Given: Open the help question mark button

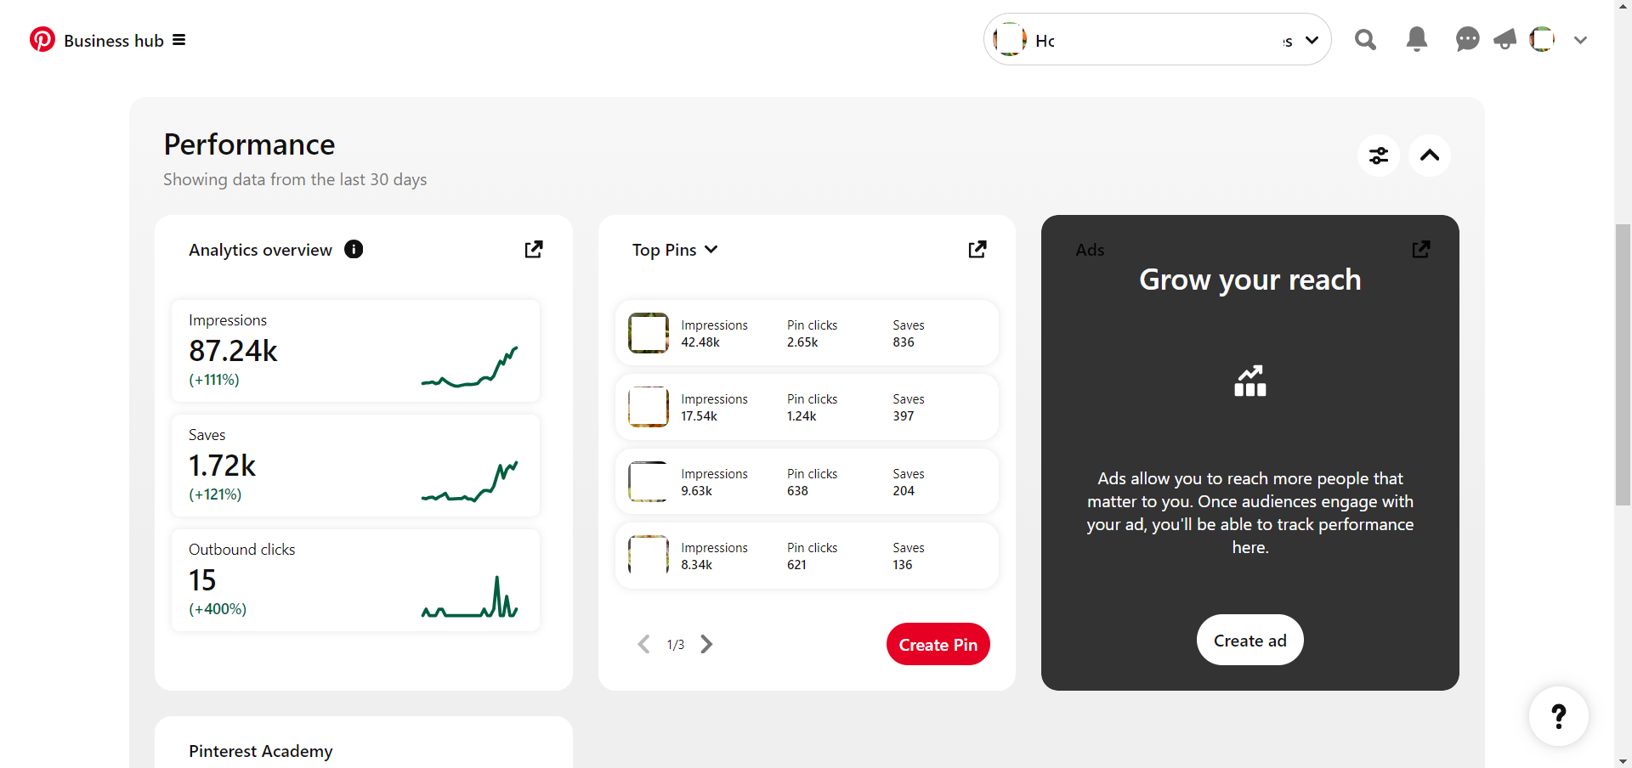Looking at the screenshot, I should click(1559, 716).
